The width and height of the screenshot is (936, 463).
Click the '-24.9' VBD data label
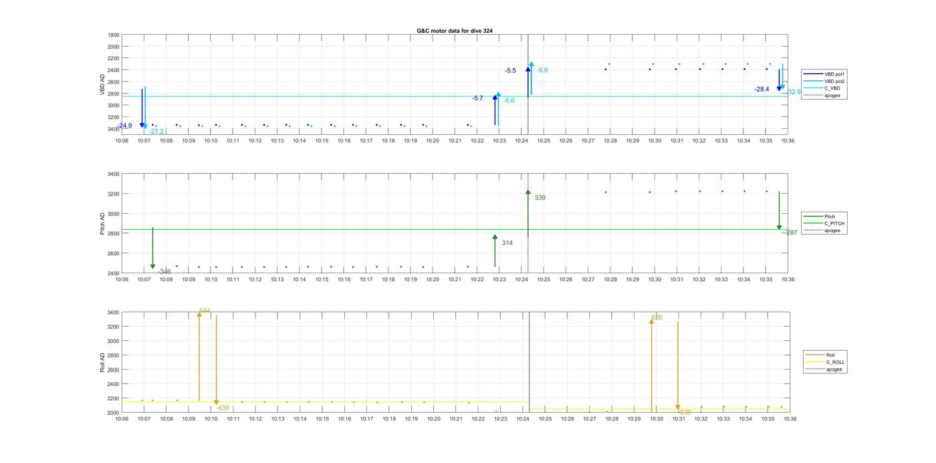(x=125, y=126)
